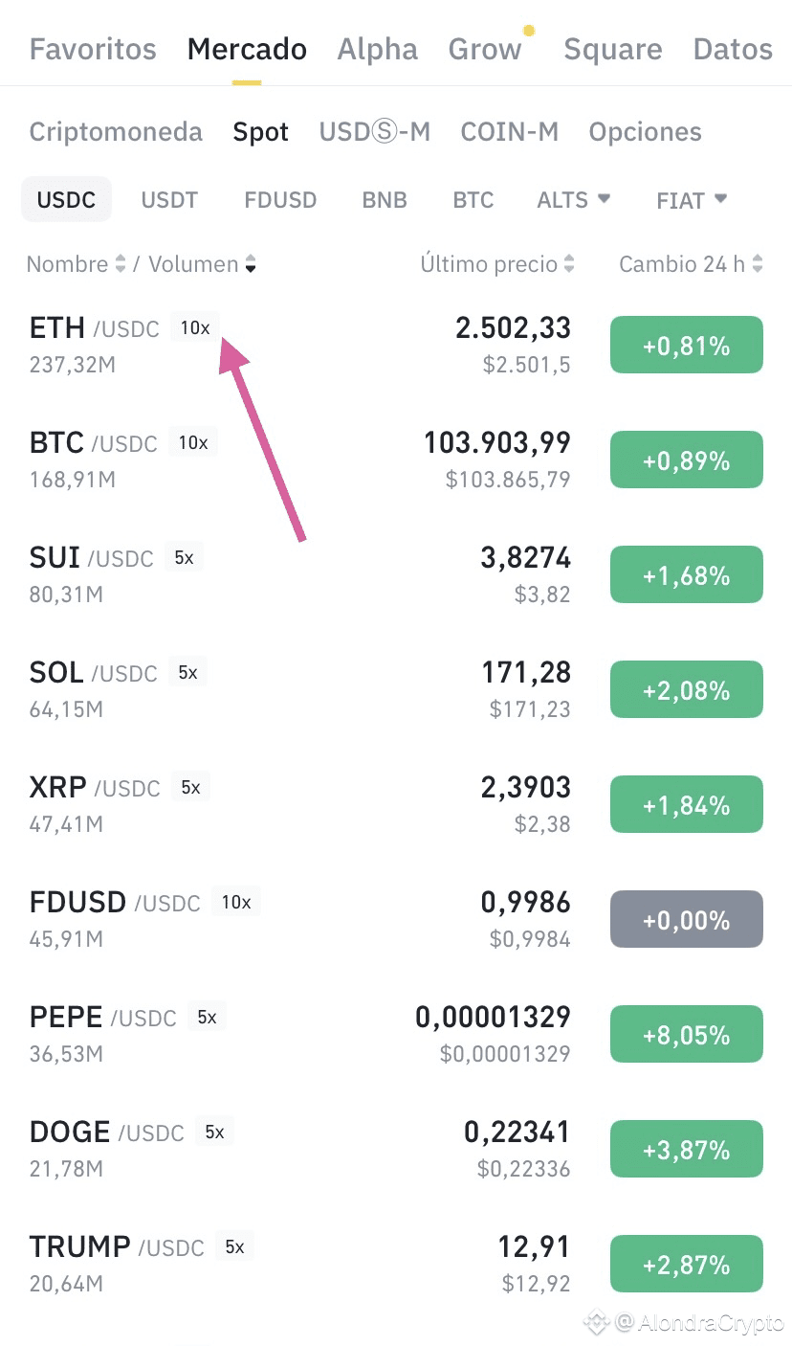The height and width of the screenshot is (1346, 792).
Task: Toggle BTC +0,89% change button
Action: pos(687,460)
